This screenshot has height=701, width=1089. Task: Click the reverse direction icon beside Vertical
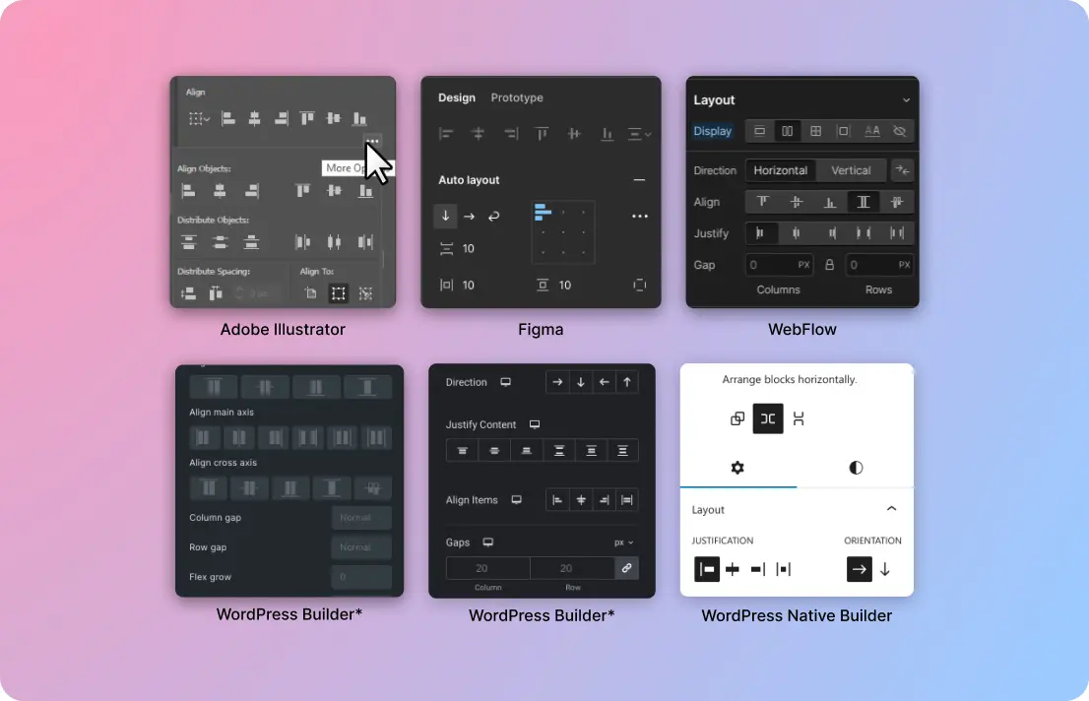coord(902,170)
